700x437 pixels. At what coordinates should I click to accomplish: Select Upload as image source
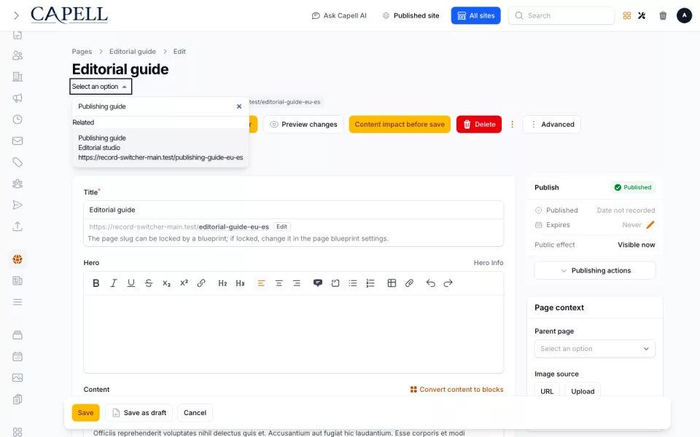(x=583, y=391)
